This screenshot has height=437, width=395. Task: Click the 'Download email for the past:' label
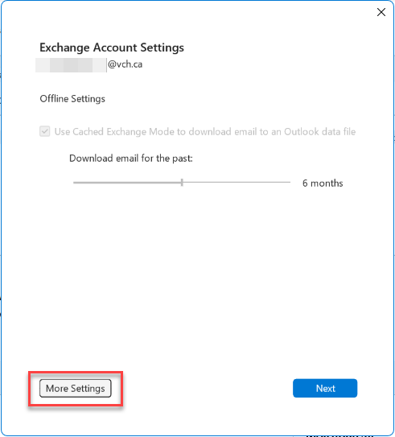point(131,159)
